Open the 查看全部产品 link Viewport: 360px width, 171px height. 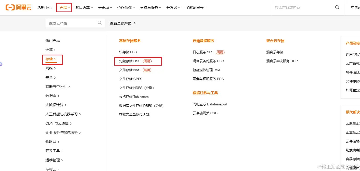pyautogui.click(x=123, y=23)
